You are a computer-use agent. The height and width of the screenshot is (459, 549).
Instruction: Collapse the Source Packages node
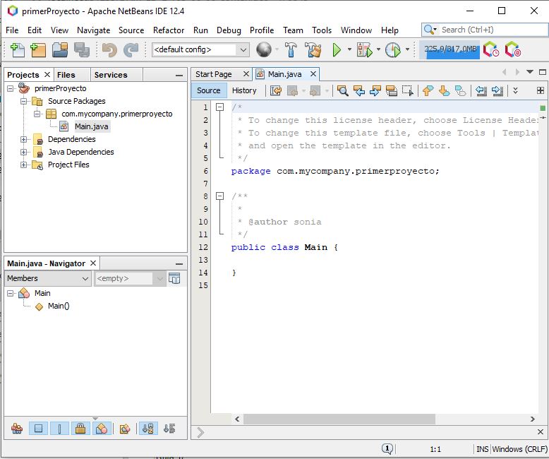pos(23,101)
